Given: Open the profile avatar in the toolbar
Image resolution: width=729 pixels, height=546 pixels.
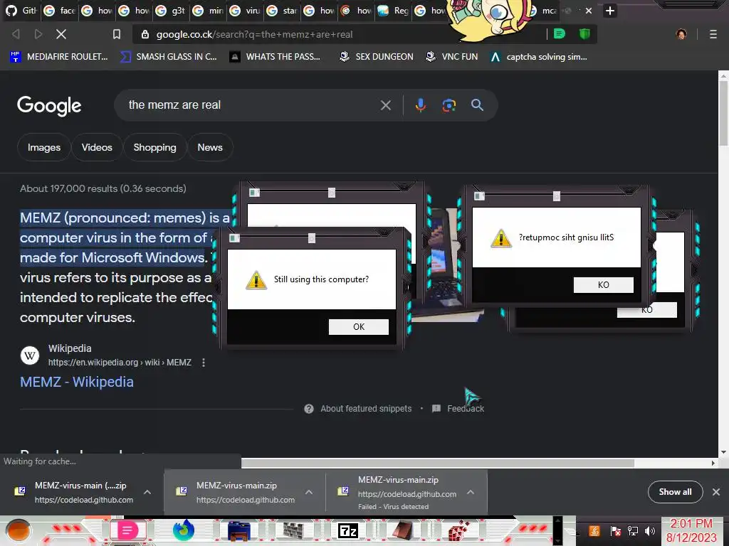Looking at the screenshot, I should click(681, 34).
